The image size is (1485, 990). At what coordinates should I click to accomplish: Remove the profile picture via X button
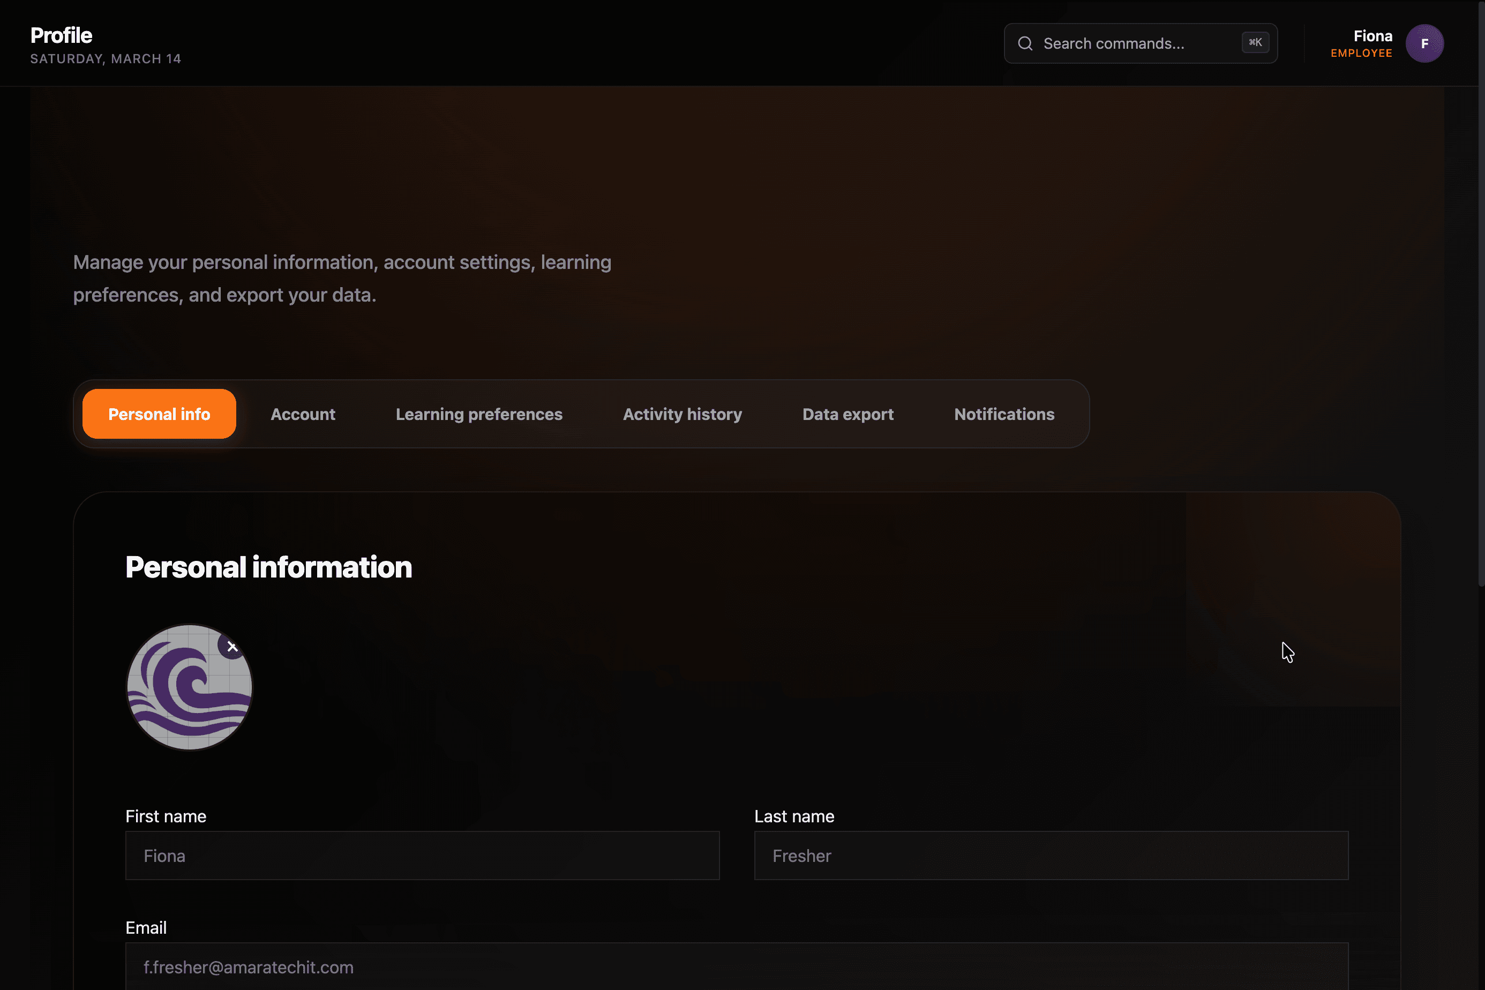232,647
